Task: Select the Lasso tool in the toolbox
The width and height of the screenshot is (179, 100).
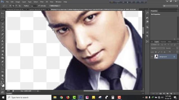Action: [x=3, y=20]
